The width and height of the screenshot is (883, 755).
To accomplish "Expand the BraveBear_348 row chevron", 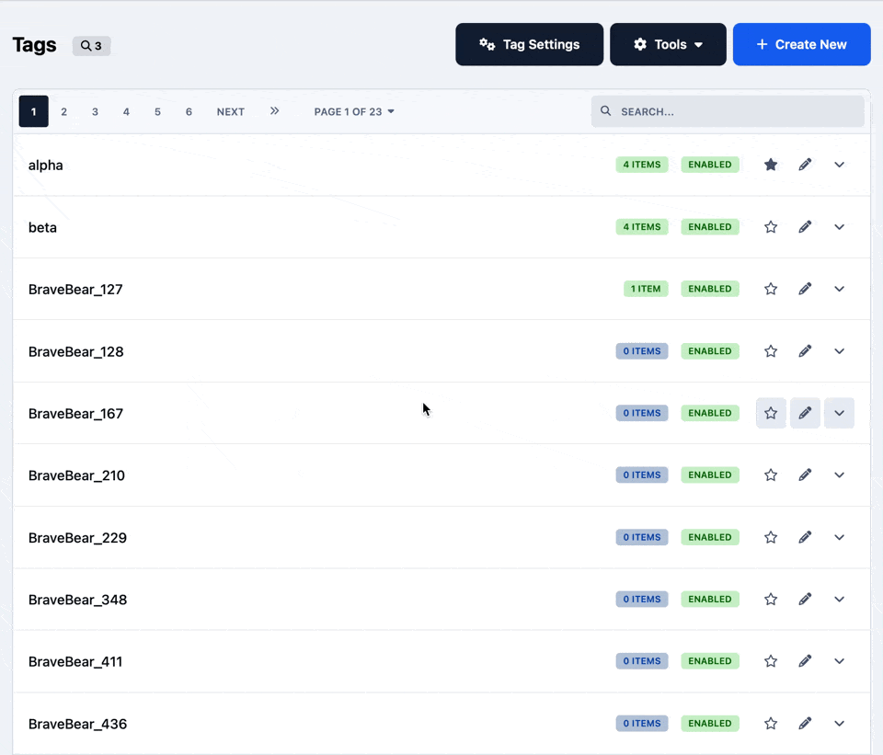I will [839, 599].
